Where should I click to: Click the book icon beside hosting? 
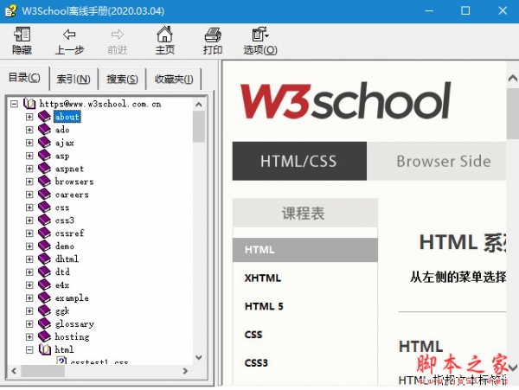[x=44, y=336]
